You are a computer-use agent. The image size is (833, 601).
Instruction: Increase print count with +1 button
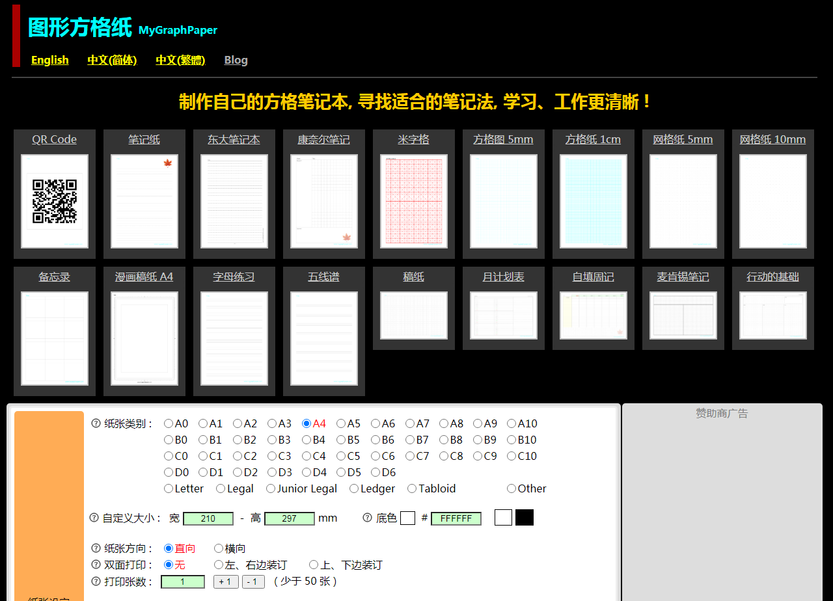[226, 581]
